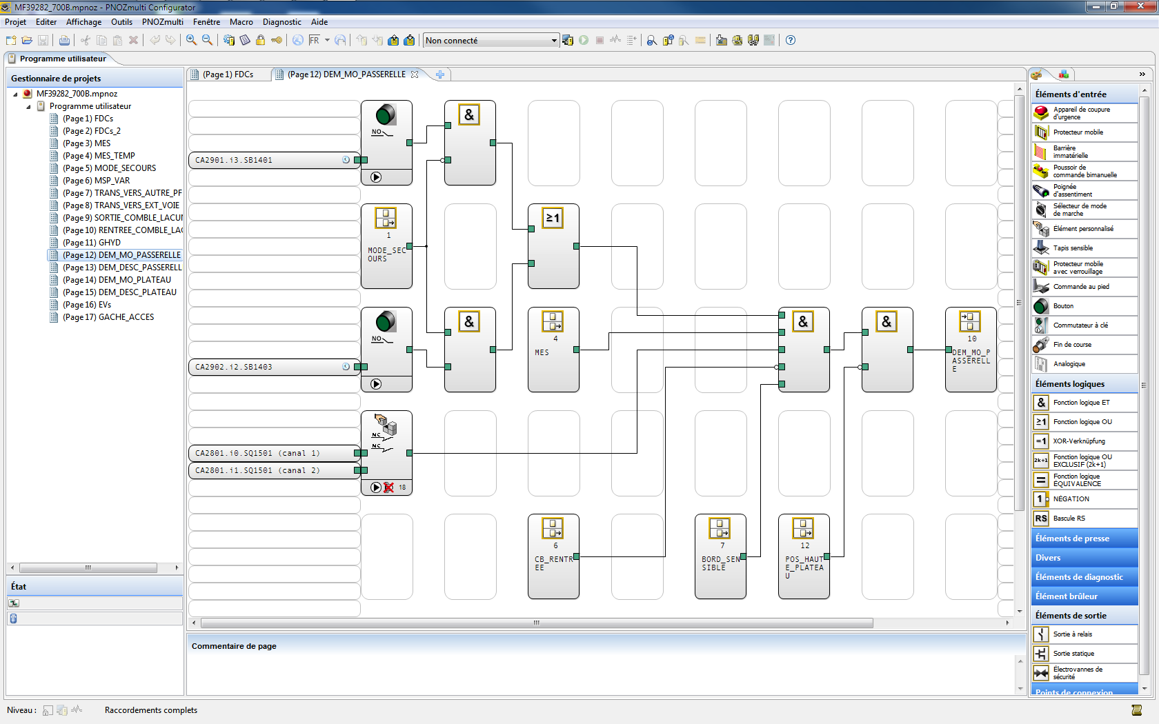Click the Help question mark icon

791,40
